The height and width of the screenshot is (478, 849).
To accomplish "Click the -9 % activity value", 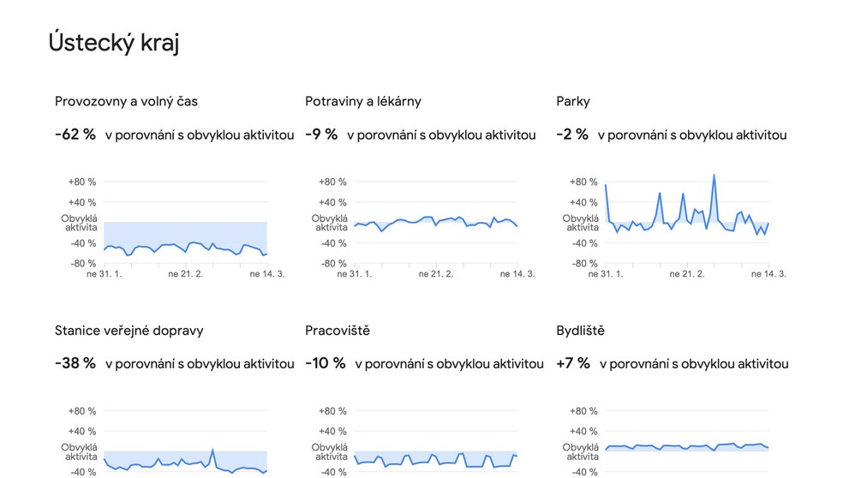I will 321,134.
